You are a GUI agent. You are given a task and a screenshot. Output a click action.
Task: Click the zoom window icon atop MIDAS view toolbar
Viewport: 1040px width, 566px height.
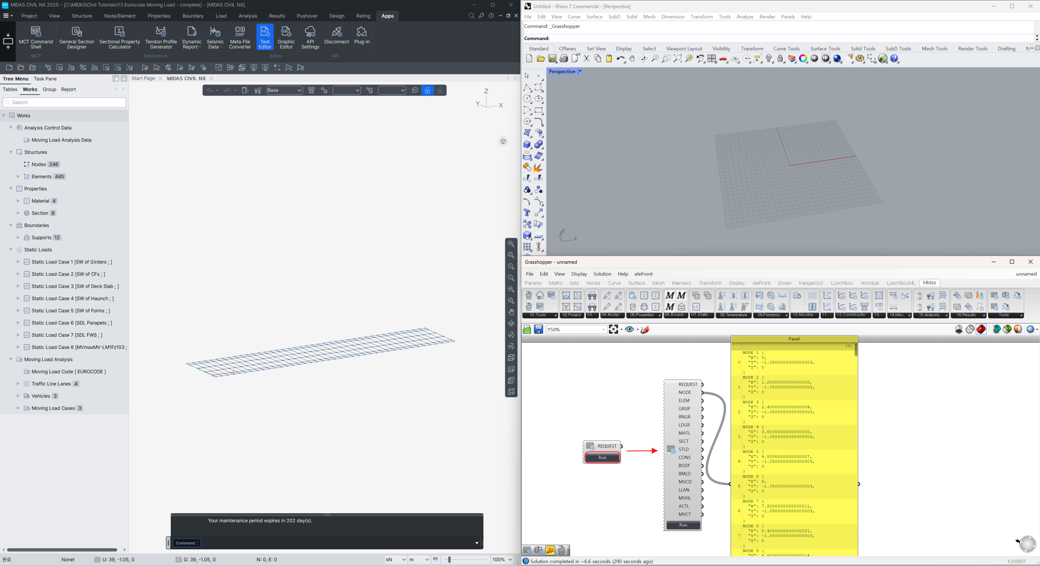(511, 244)
